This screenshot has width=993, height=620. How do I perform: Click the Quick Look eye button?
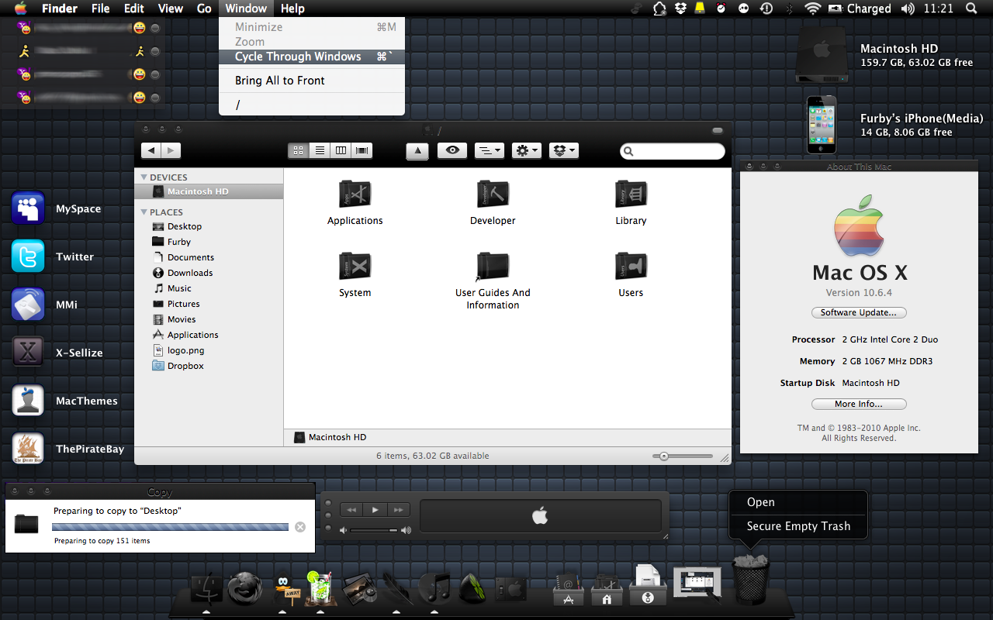pyautogui.click(x=452, y=150)
